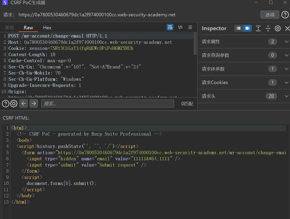Click the form action URL line

(x=154, y=152)
